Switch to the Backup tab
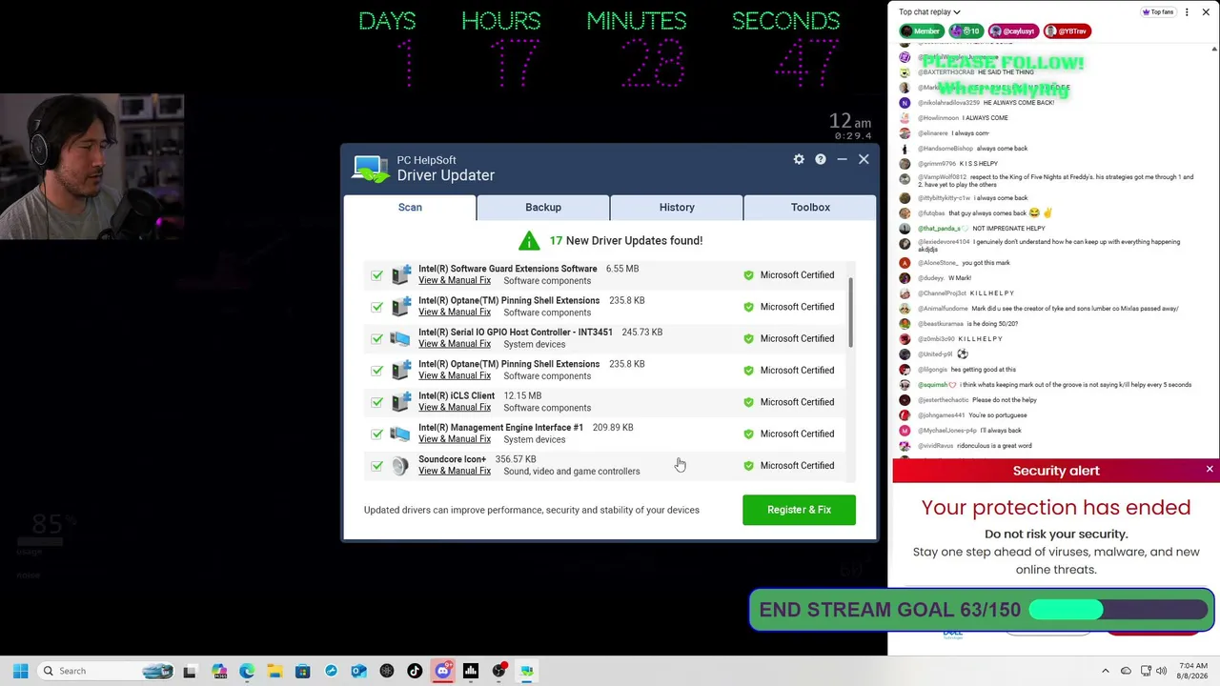 543,207
